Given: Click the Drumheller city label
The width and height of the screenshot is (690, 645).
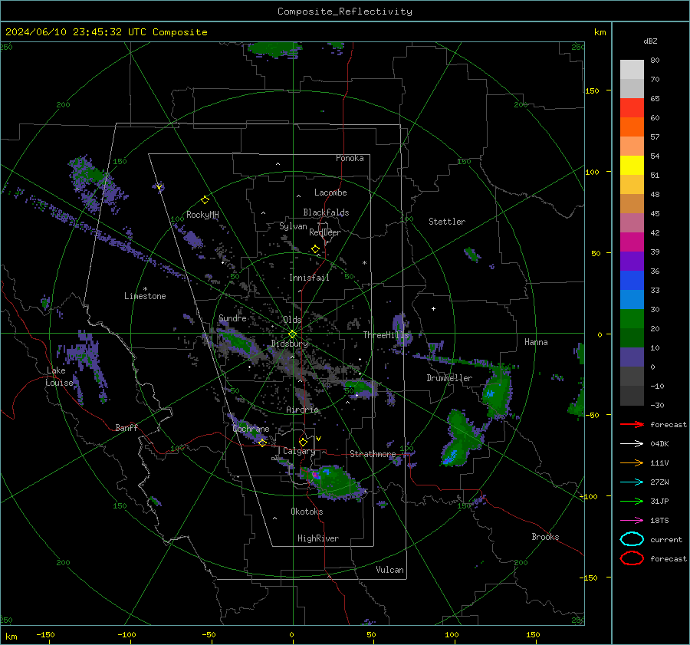Looking at the screenshot, I should click(x=449, y=378).
